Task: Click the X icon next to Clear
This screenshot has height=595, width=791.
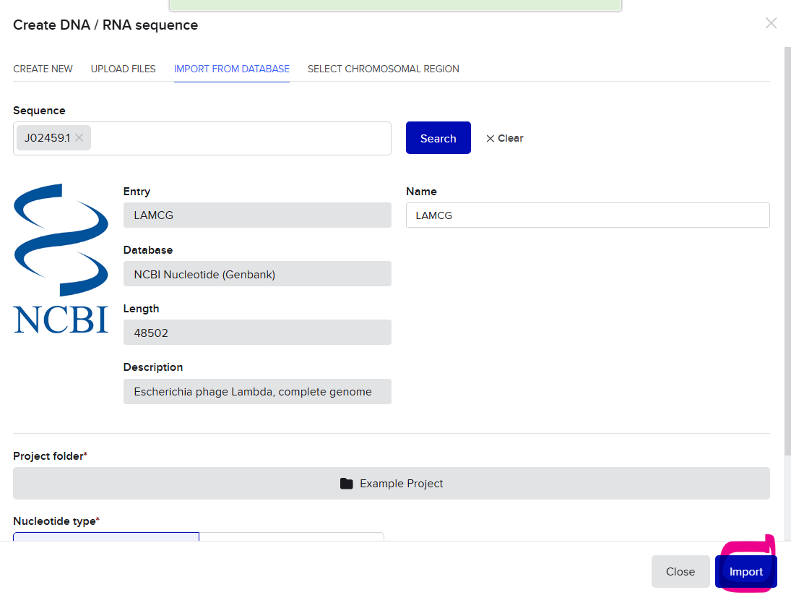Action: click(x=490, y=139)
